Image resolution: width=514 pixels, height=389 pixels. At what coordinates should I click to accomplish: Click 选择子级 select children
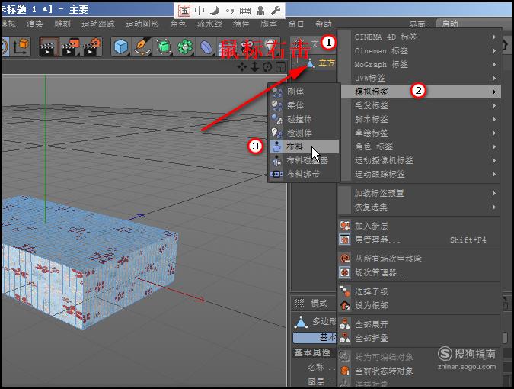tap(420, 291)
